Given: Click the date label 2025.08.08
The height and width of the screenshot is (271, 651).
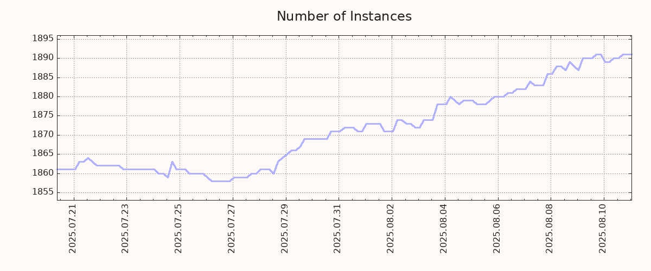Looking at the screenshot, I should (550, 229).
